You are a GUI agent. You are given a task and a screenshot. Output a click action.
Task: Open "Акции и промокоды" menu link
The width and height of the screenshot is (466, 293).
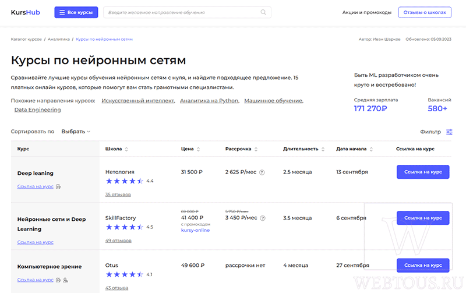pyautogui.click(x=367, y=12)
